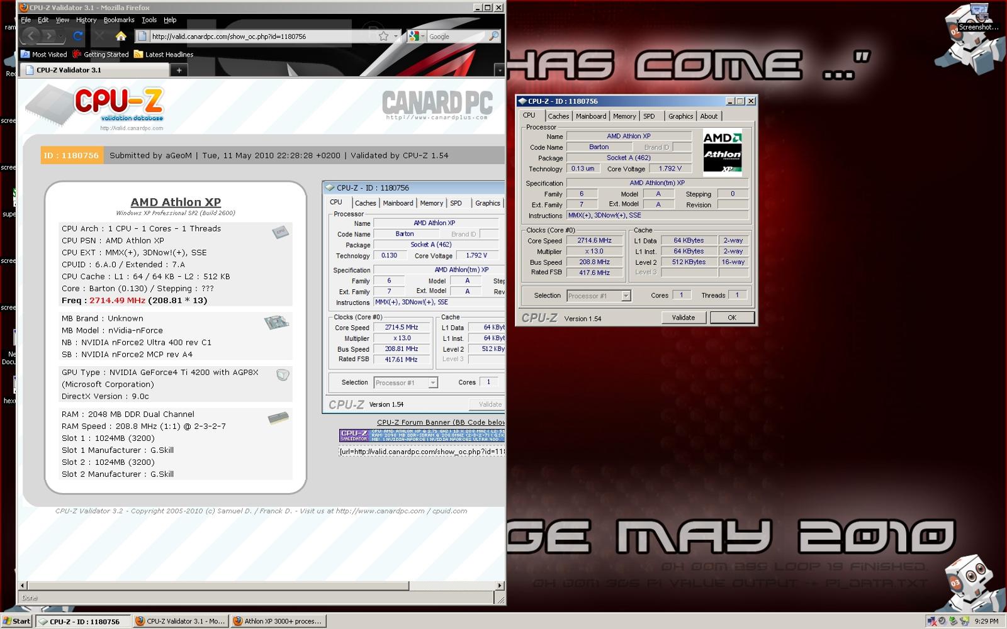The width and height of the screenshot is (1007, 629).
Task: Click CPU-Z window title bar icon
Action: (x=522, y=101)
